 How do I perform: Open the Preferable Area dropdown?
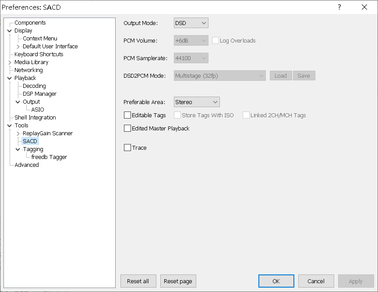pyautogui.click(x=197, y=102)
